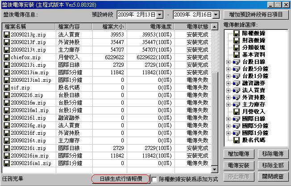This screenshot has width=291, height=186.
Task: Click the floppy icon beside 20090216.zip
Action: click(7, 95)
